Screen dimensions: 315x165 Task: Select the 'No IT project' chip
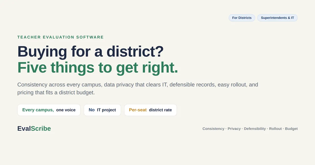click(102, 110)
